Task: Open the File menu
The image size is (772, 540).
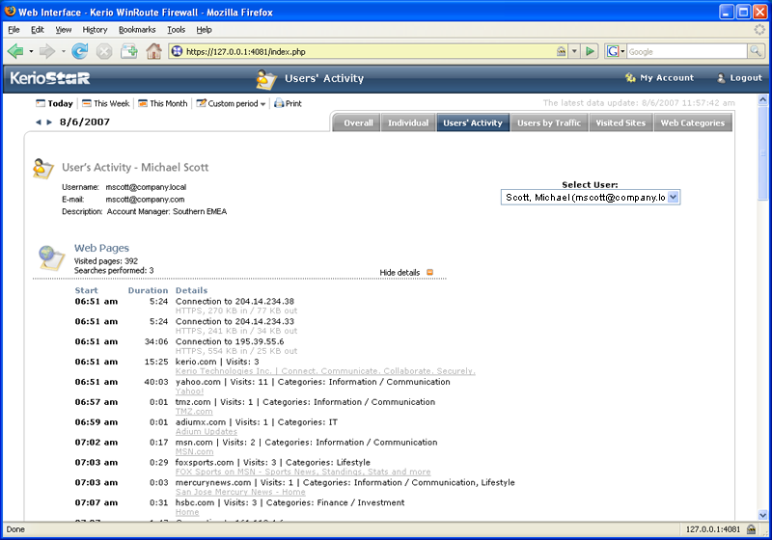Action: (14, 30)
